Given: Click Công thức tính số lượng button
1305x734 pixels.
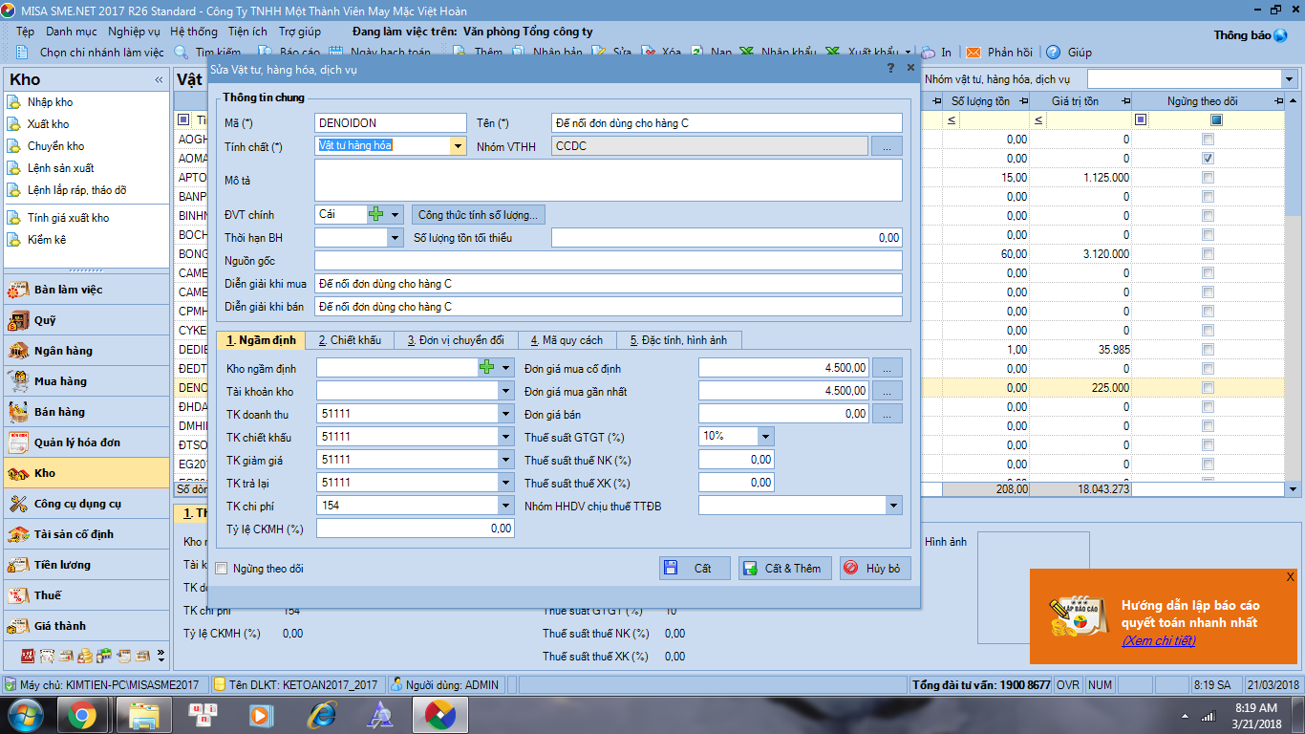Looking at the screenshot, I should click(481, 215).
